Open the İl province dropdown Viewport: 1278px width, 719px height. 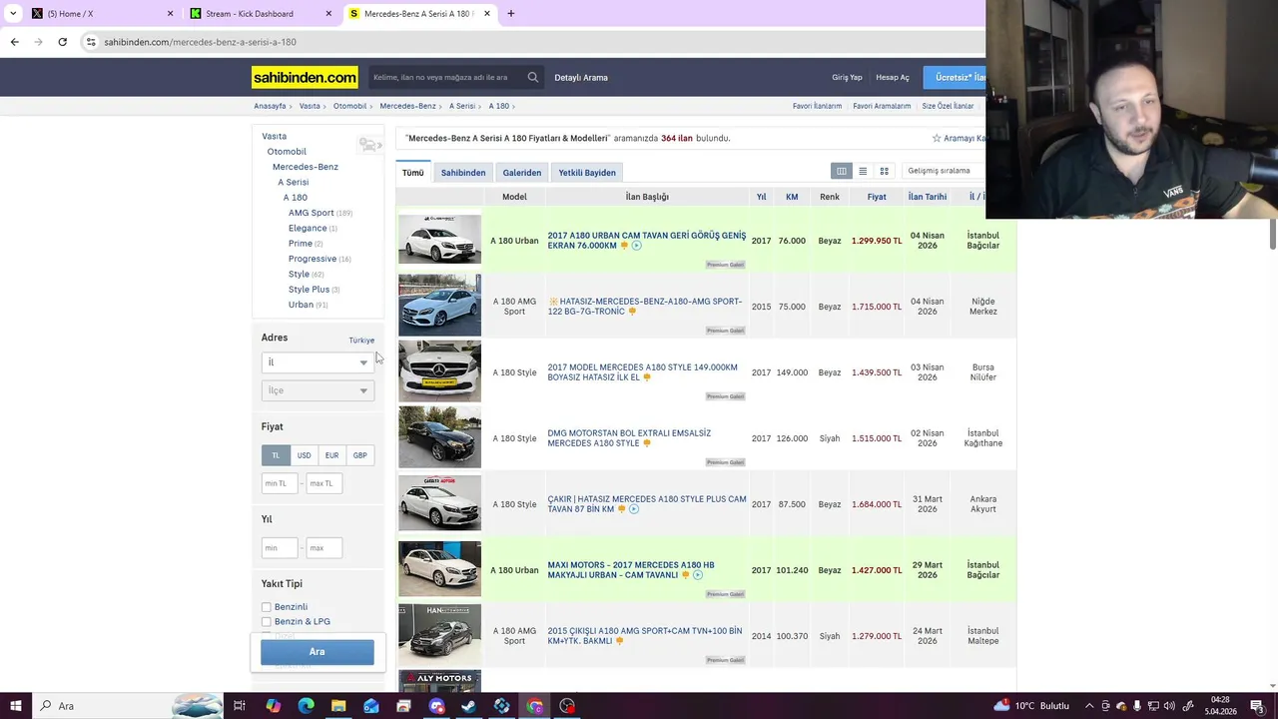point(318,362)
